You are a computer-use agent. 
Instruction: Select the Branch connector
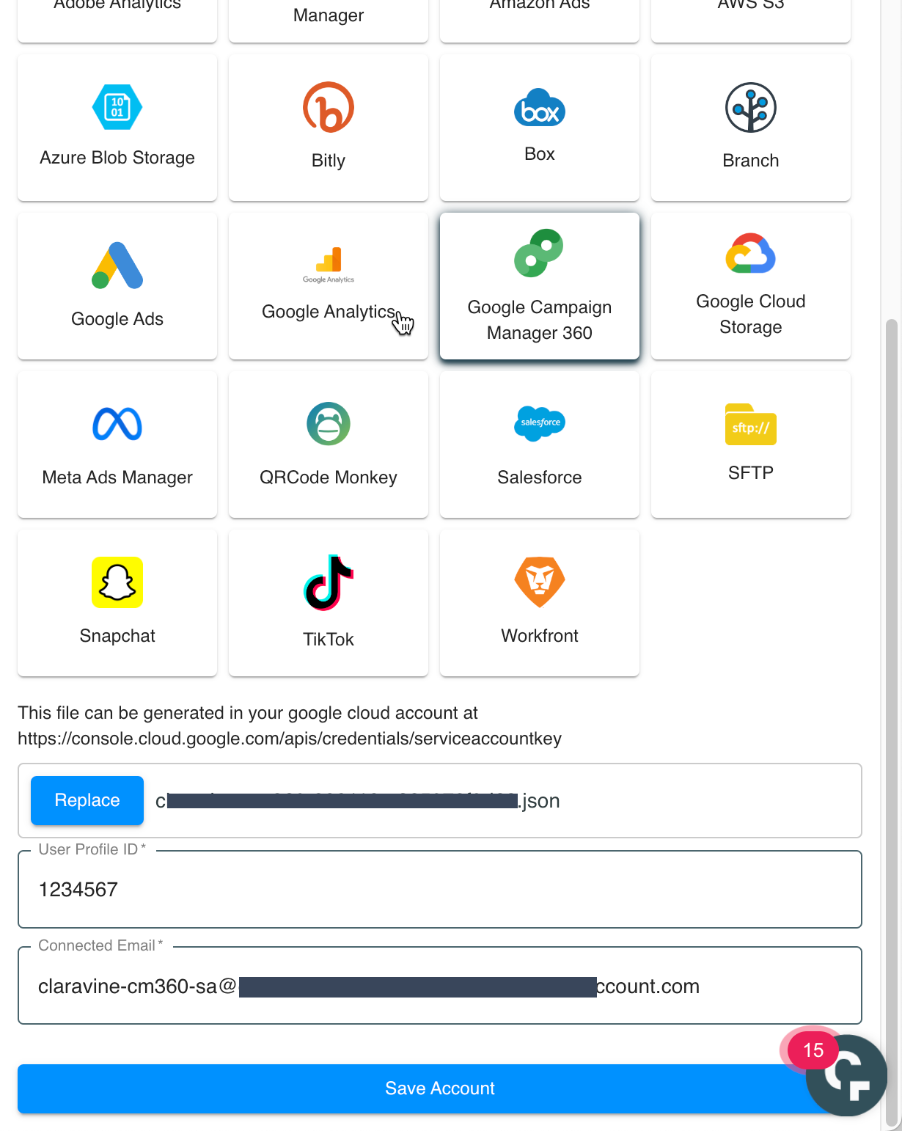click(x=750, y=127)
